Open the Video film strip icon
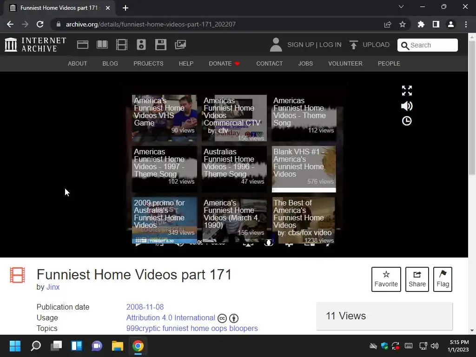This screenshot has width=476, height=357. 121,45
